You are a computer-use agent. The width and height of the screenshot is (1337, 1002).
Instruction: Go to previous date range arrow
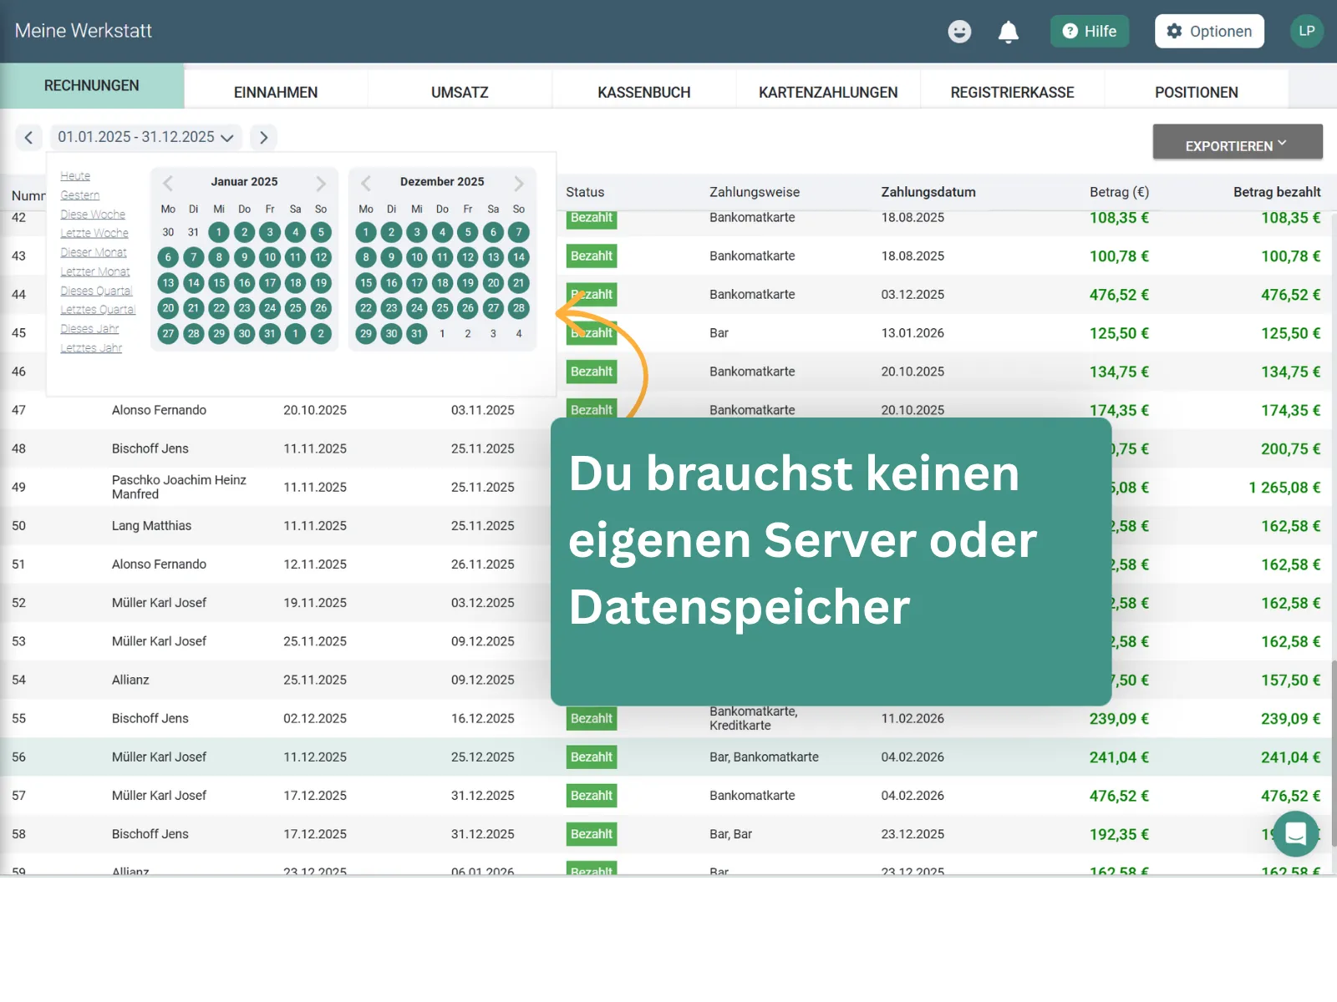pyautogui.click(x=28, y=137)
